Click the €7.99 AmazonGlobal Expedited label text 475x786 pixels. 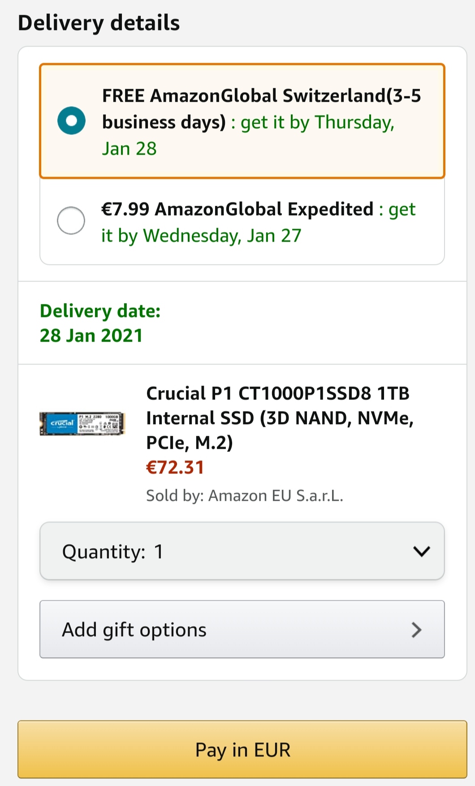tap(237, 209)
